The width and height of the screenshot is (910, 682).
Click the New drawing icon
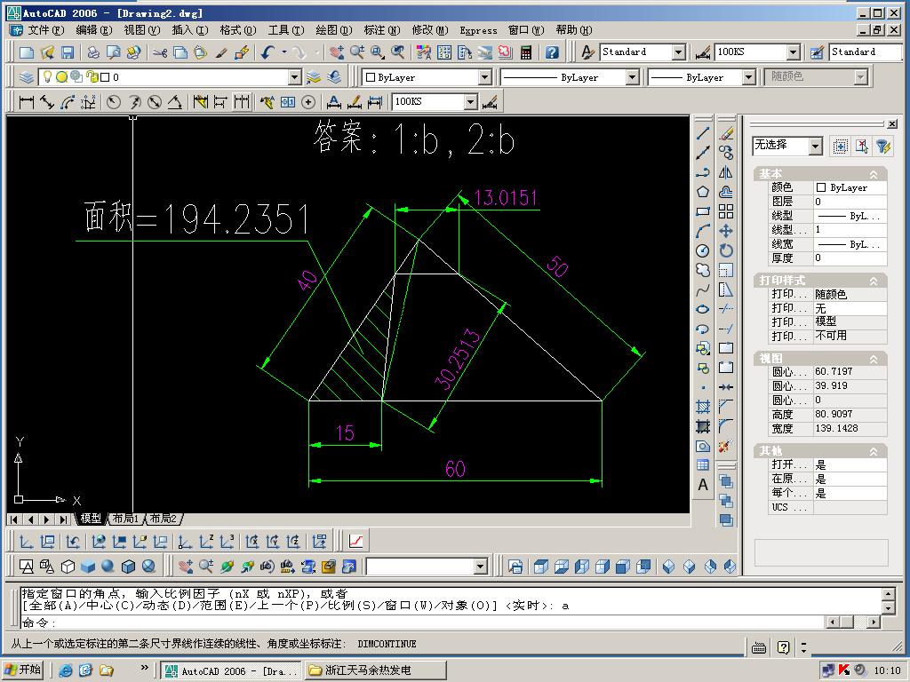point(26,52)
